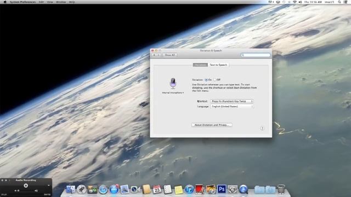This screenshot has height=197, width=351.
Task: Open Notification Center in menu bar
Action: [x=346, y=2]
